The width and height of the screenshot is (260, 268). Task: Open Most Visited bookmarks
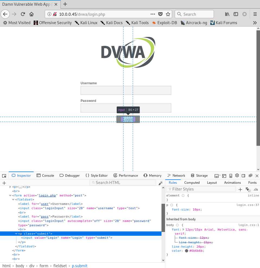click(x=17, y=23)
